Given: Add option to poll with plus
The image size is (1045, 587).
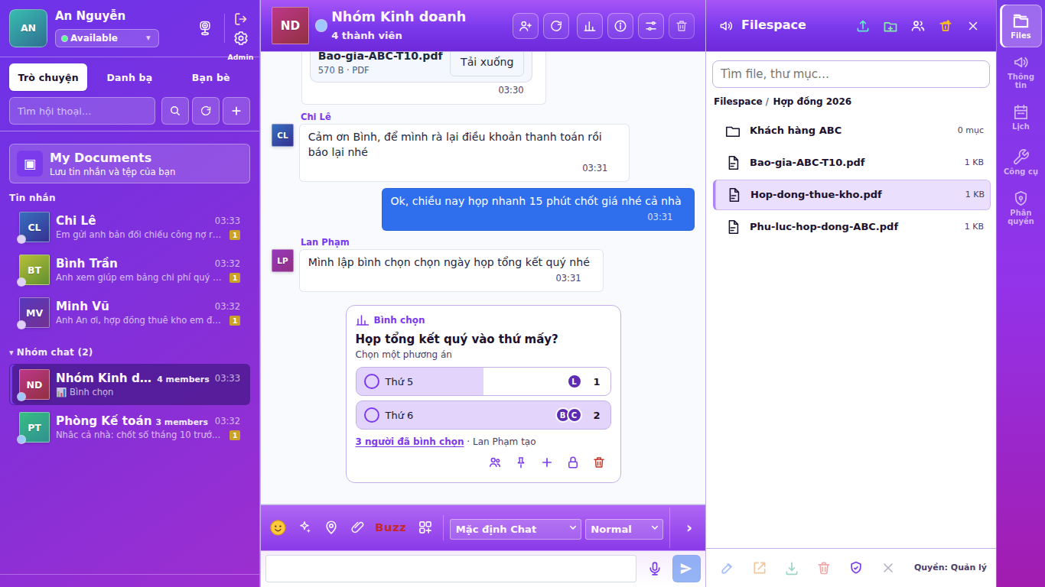Looking at the screenshot, I should tap(547, 462).
